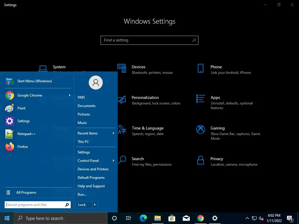Open File Explorer from the taskbar
The height and width of the screenshot is (224, 299).
point(157,218)
